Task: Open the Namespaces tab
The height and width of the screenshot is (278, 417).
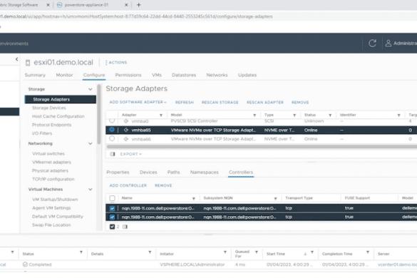Action: [x=205, y=173]
